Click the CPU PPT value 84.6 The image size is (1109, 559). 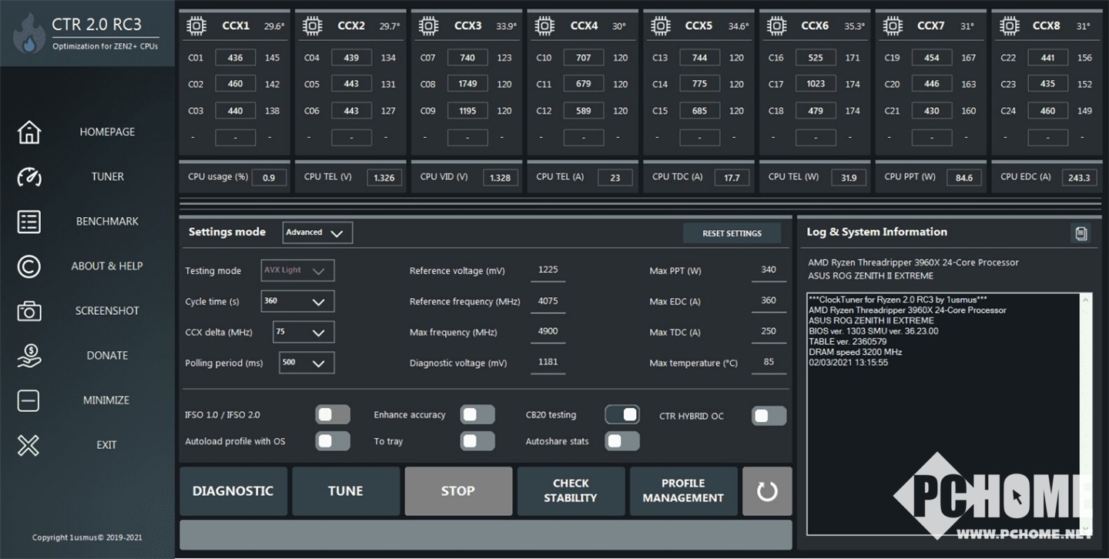(963, 177)
